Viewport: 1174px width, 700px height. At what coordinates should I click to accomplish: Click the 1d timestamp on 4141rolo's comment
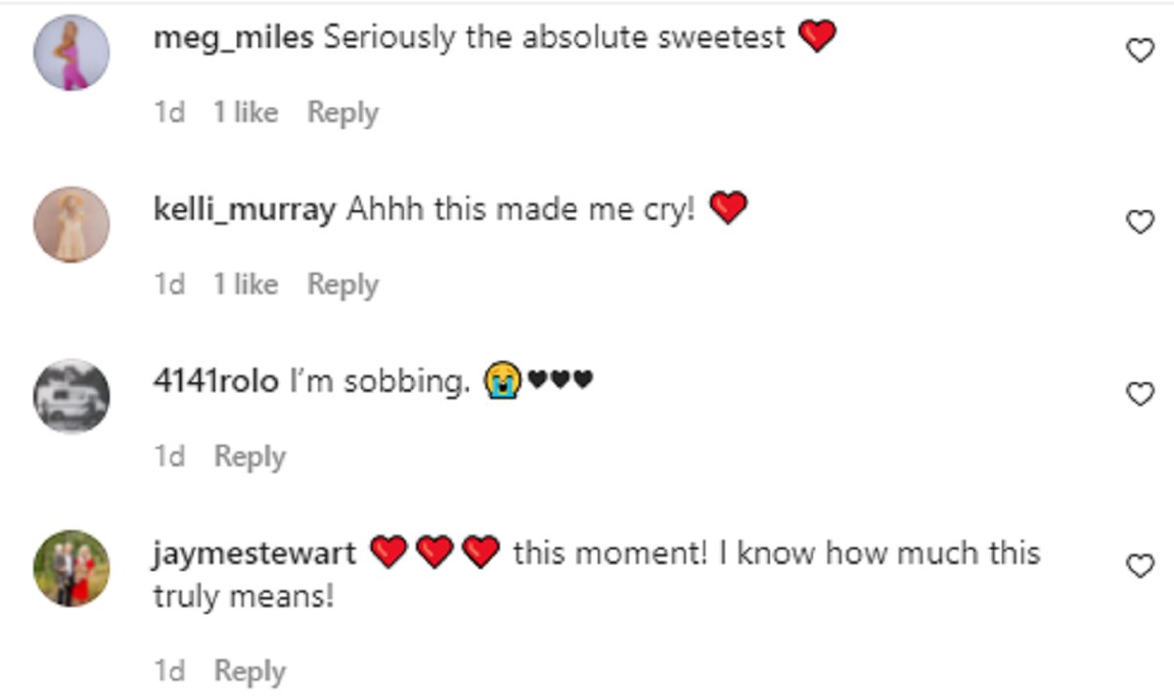(x=169, y=457)
